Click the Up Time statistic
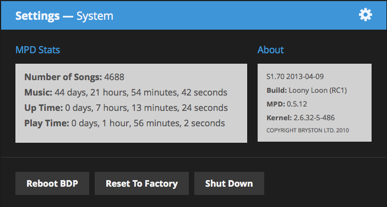Image resolution: width=387 pixels, height=207 pixels. tap(126, 108)
